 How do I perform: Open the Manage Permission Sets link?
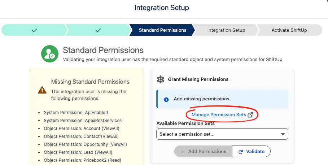[219, 115]
